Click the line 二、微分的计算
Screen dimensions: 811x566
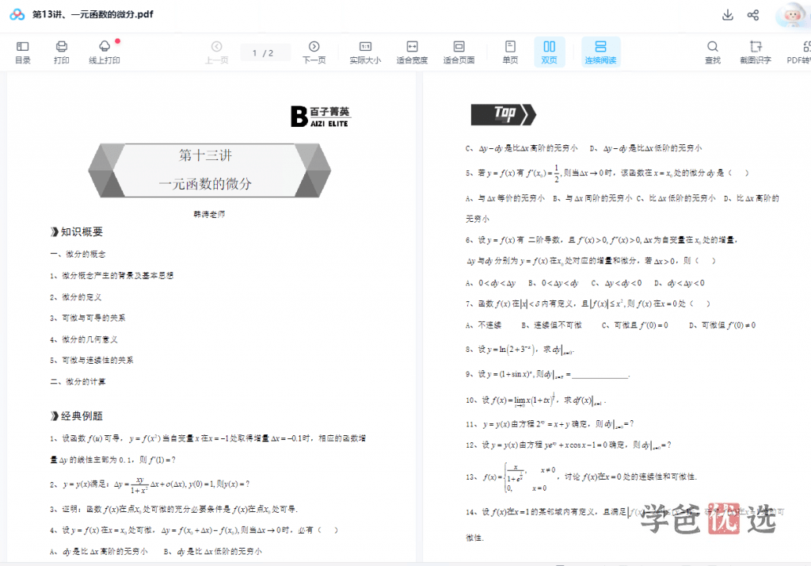coord(78,381)
